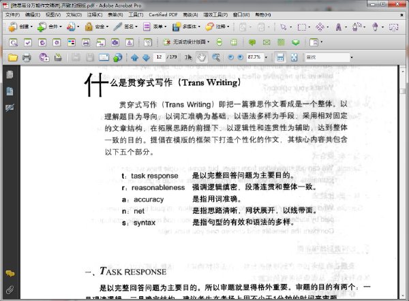409x301 pixels.
Task: Click the printer icon in the second toolbar
Action: [x=86, y=42]
